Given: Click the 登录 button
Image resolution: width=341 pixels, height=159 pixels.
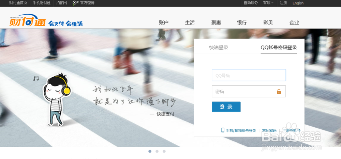Looking at the screenshot, I should pyautogui.click(x=226, y=107).
